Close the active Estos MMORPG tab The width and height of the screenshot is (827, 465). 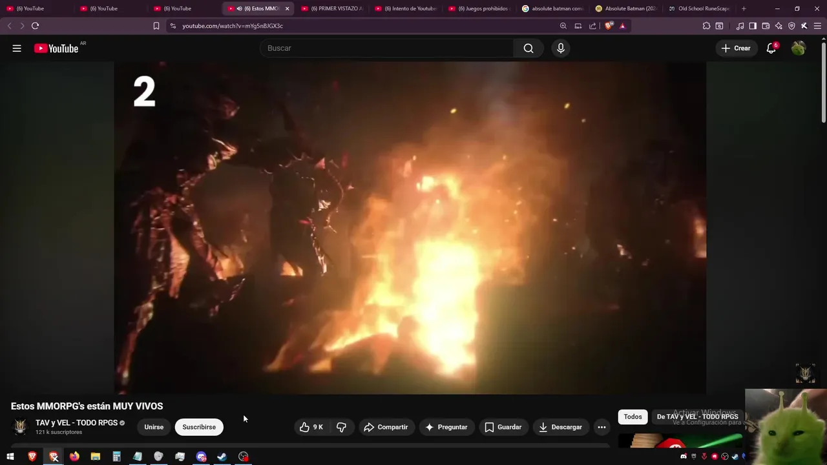287,8
